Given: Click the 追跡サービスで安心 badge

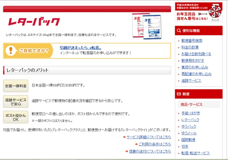Looking at the screenshot, I should (x=16, y=101).
